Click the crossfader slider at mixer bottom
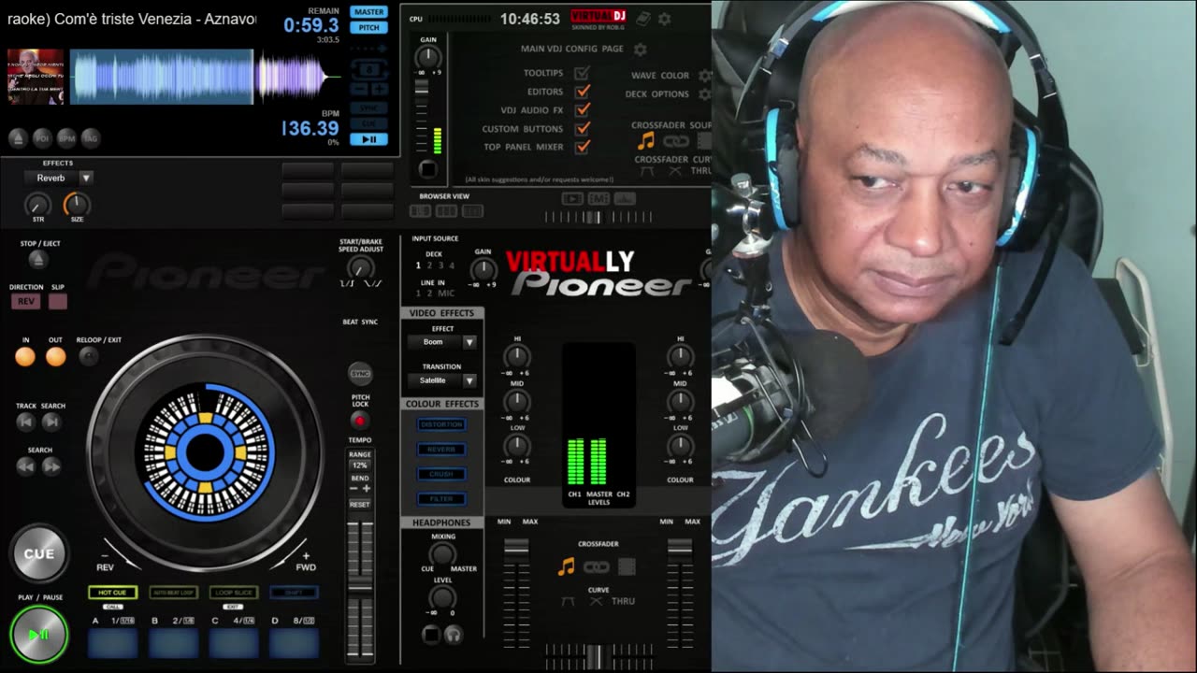 (598, 656)
